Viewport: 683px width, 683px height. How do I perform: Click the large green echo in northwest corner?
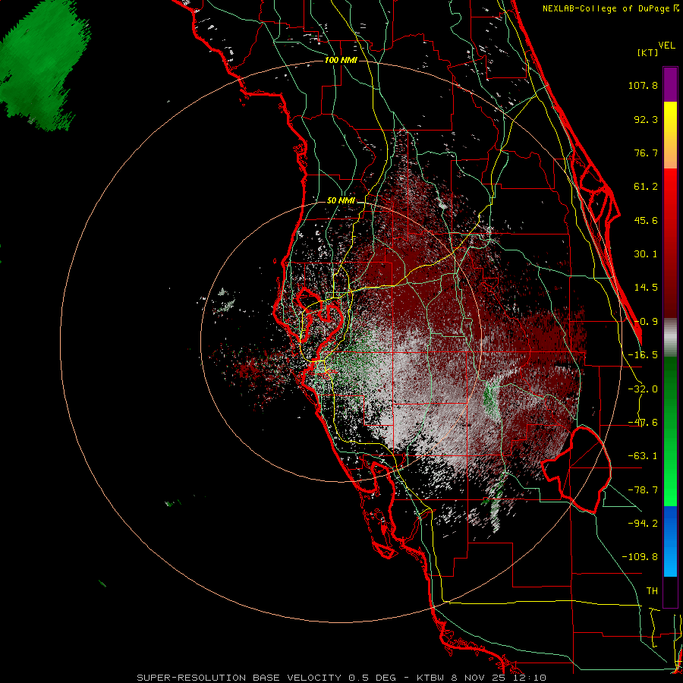tap(43, 65)
